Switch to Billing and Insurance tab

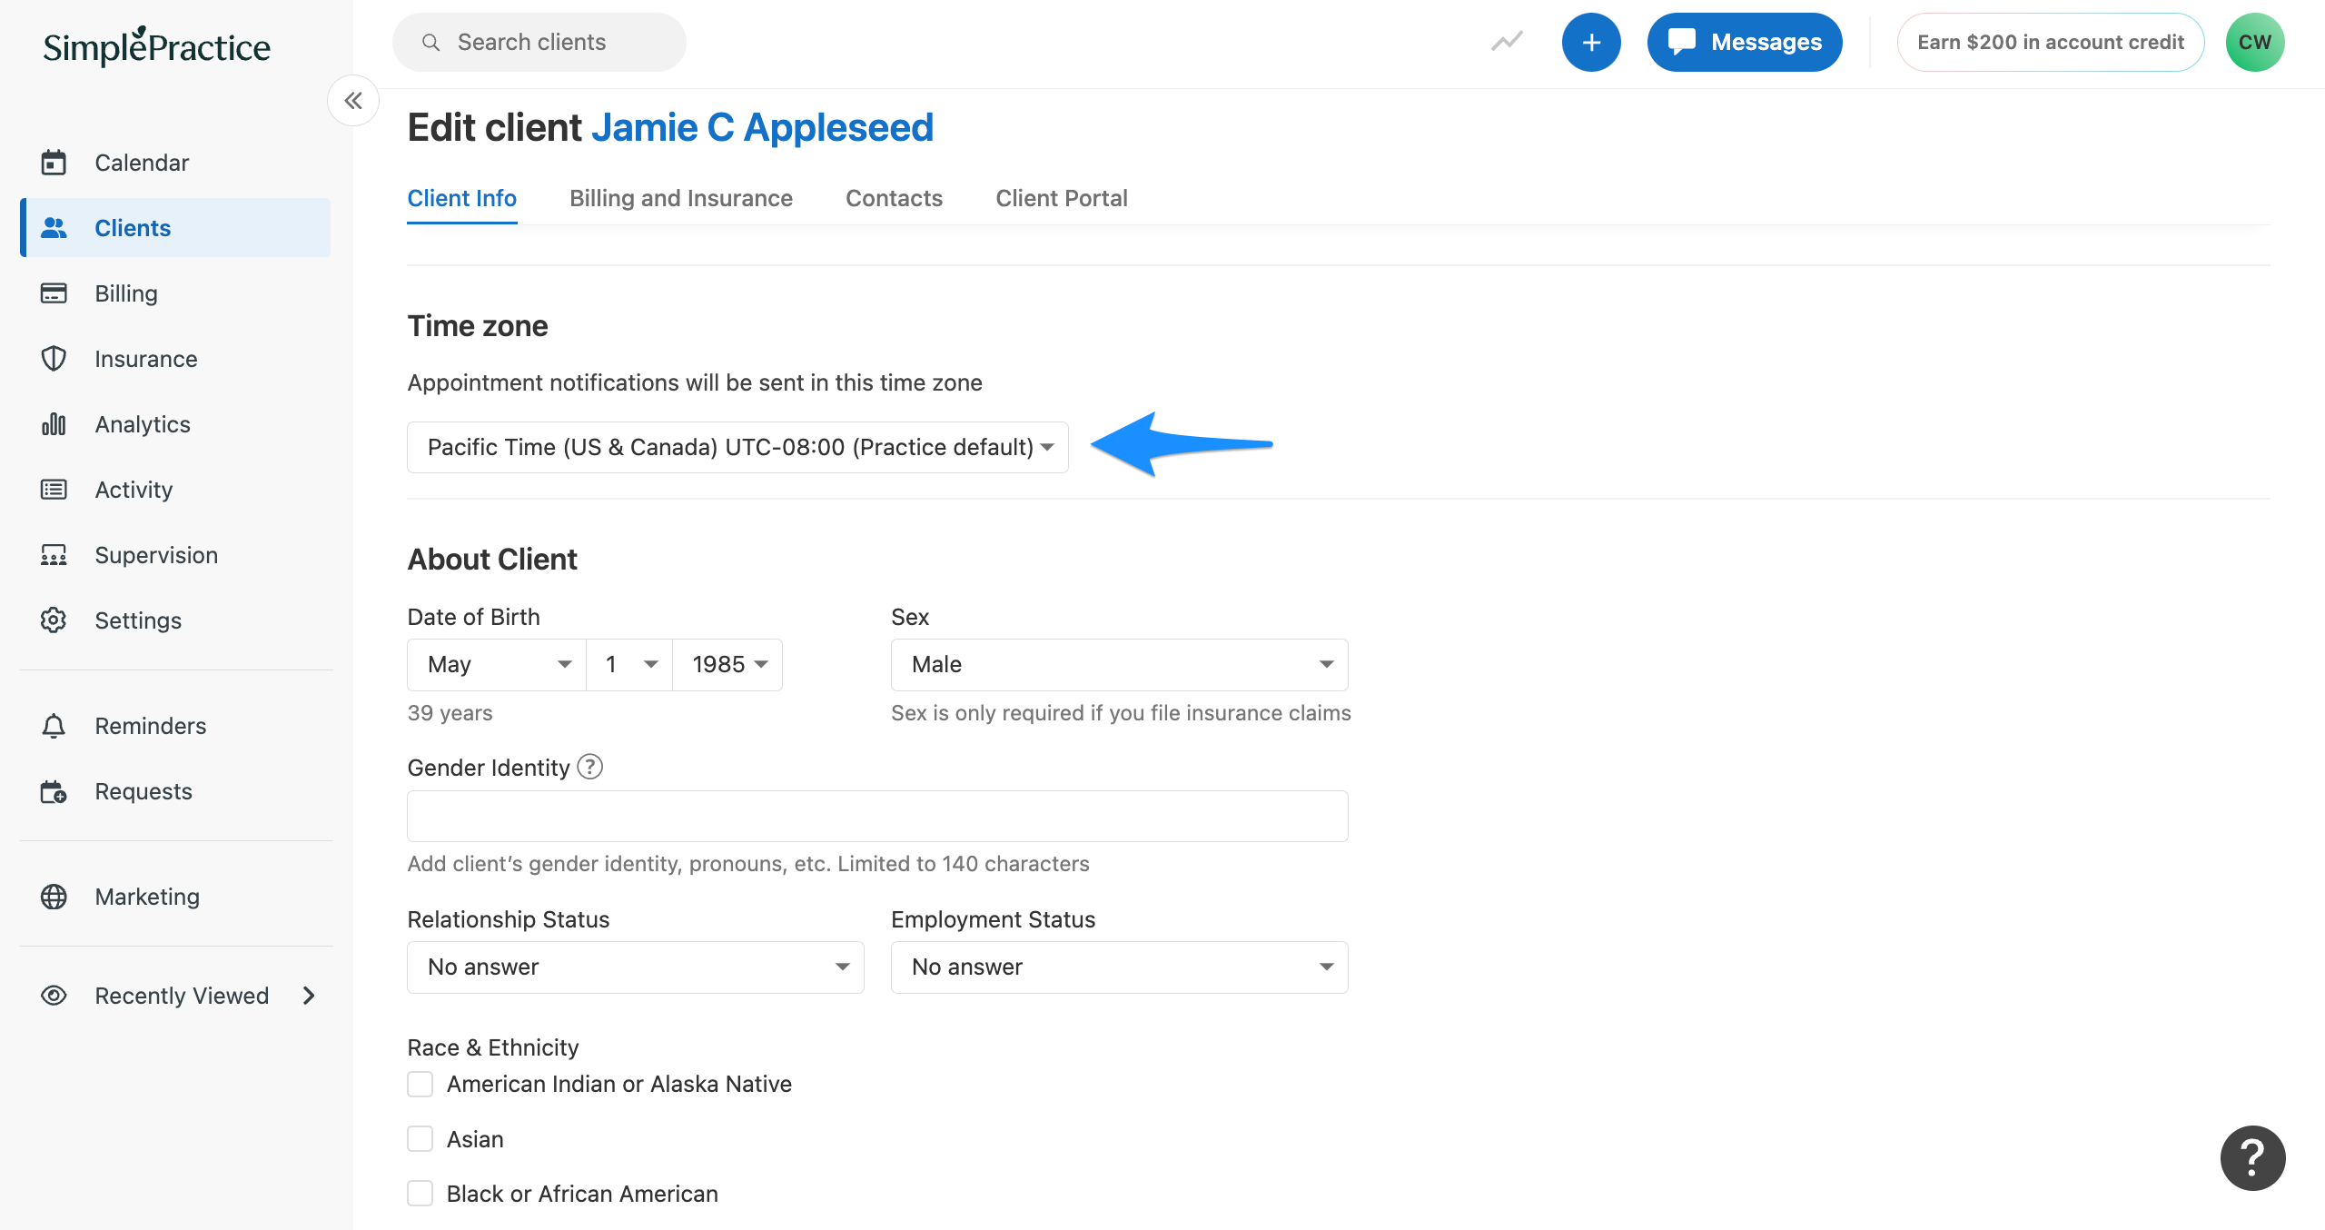(x=681, y=198)
